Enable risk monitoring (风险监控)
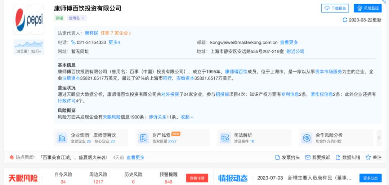389x185 pixels. (368, 8)
